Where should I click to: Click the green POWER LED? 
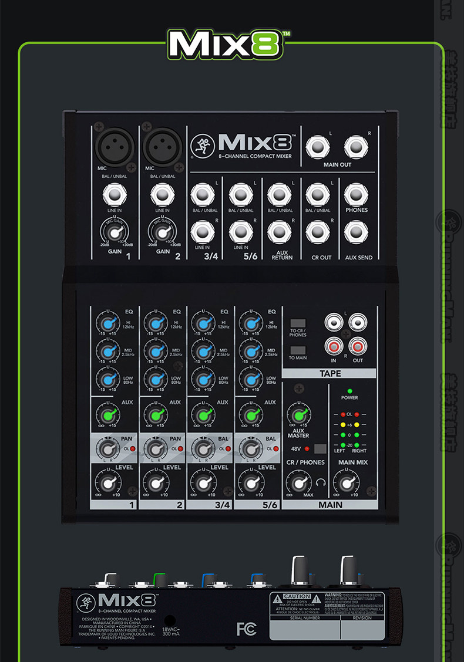pyautogui.click(x=349, y=391)
